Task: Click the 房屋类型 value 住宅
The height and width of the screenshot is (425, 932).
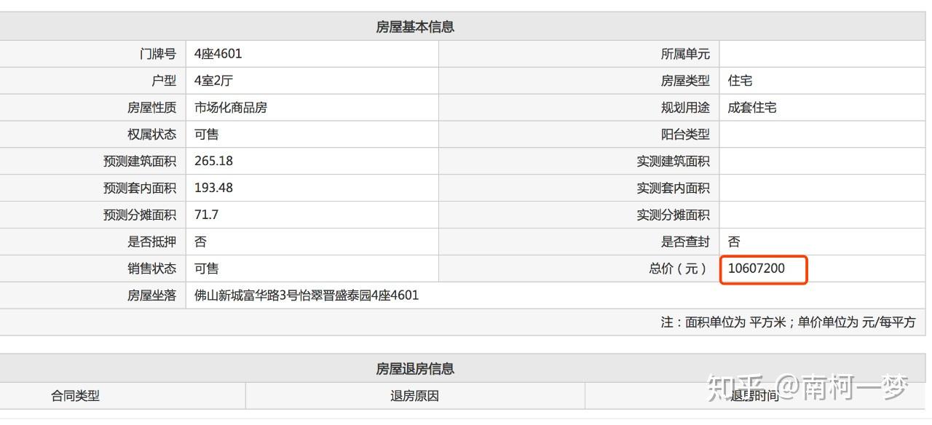Action: tap(740, 81)
